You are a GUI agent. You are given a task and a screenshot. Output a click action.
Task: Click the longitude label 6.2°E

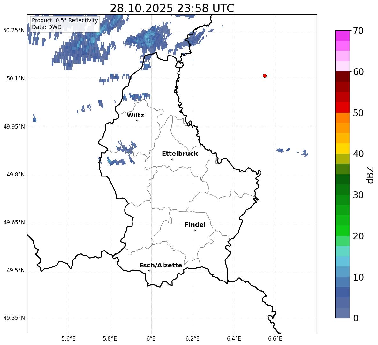pyautogui.click(x=193, y=339)
